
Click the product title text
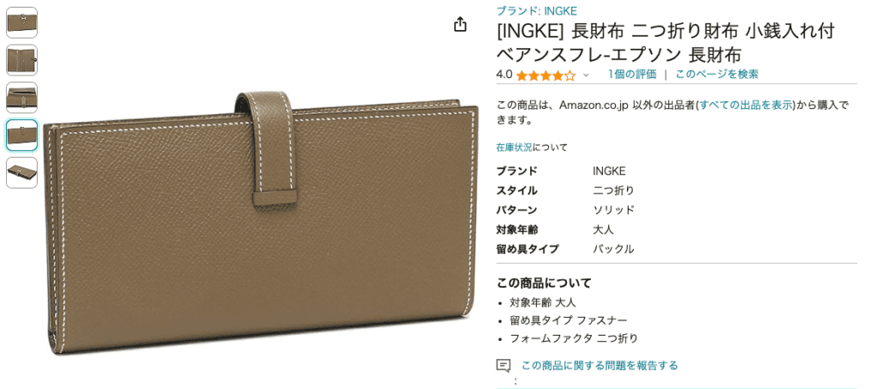click(665, 43)
